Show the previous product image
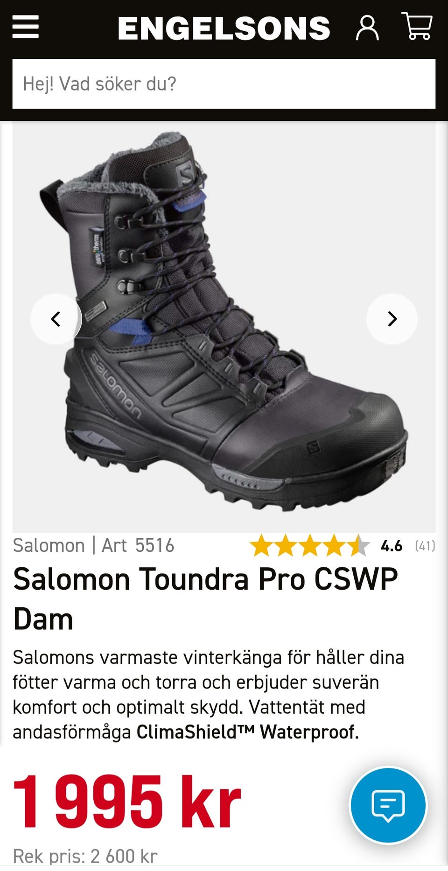Image resolution: width=448 pixels, height=871 pixels. (x=56, y=319)
